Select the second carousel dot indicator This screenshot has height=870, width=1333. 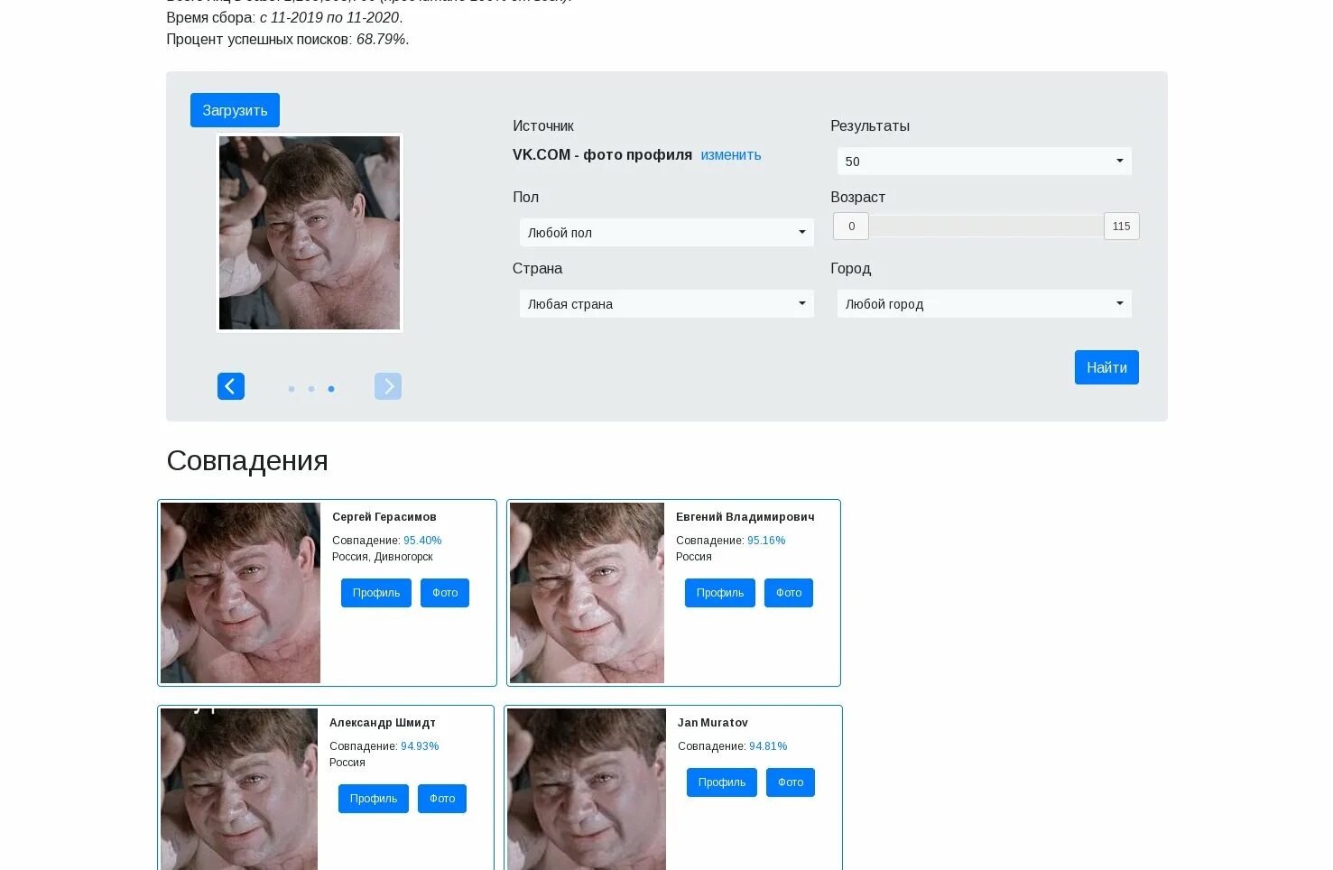[311, 389]
